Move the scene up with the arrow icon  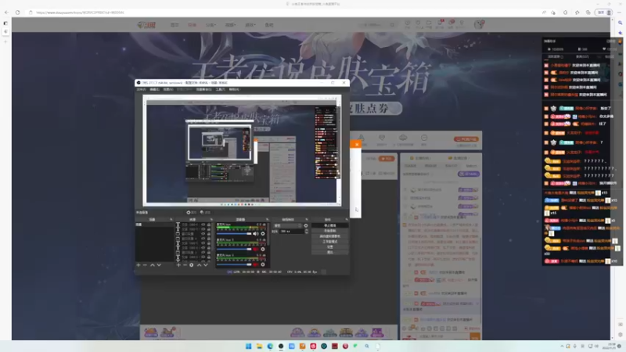tap(152, 265)
